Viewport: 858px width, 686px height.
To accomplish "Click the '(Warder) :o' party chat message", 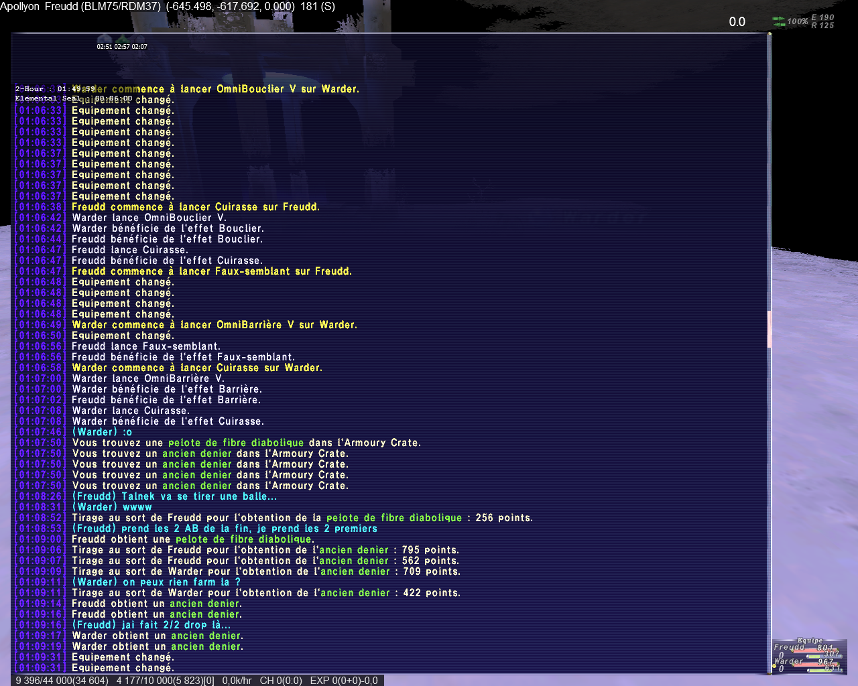I will click(102, 432).
